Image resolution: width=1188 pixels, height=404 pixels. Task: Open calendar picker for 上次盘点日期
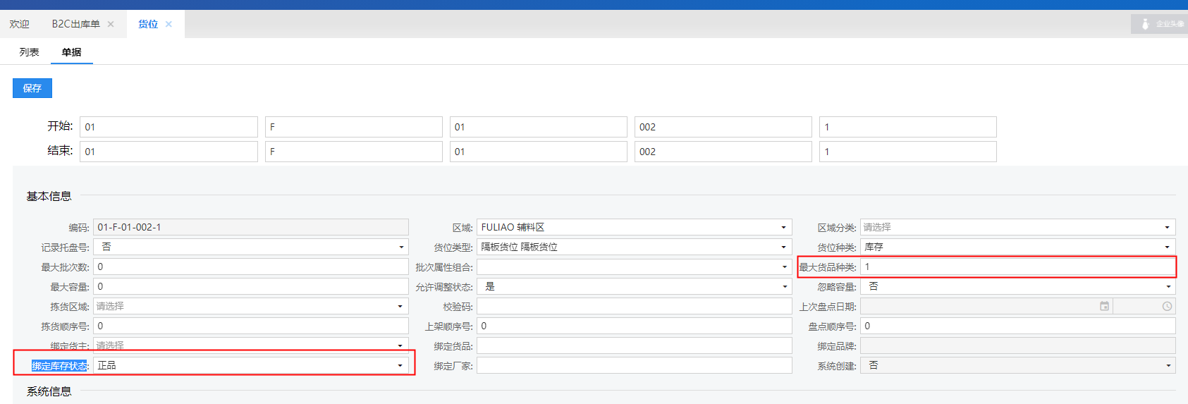(x=1104, y=306)
